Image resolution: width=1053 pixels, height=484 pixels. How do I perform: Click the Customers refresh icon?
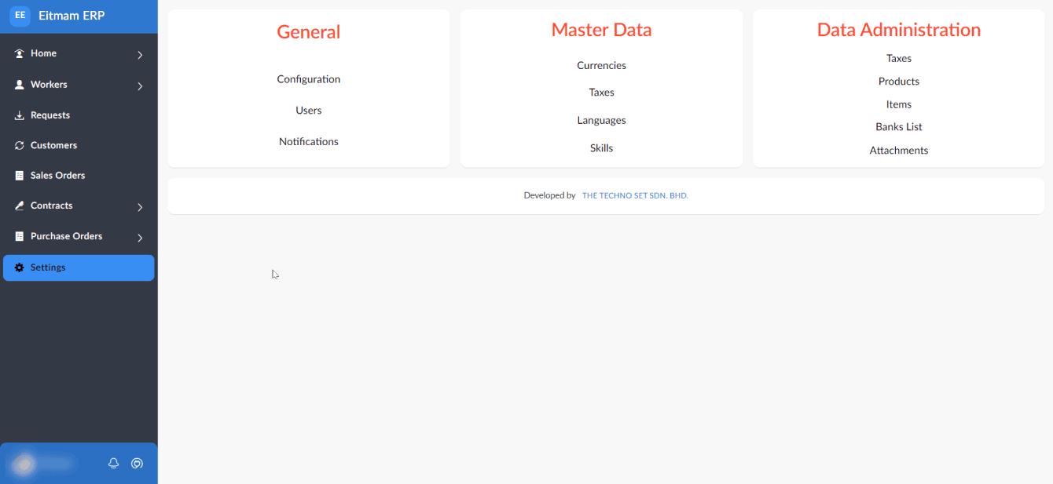(20, 145)
